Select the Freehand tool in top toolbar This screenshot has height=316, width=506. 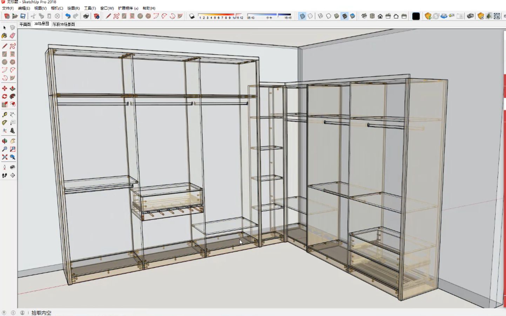pos(116,16)
